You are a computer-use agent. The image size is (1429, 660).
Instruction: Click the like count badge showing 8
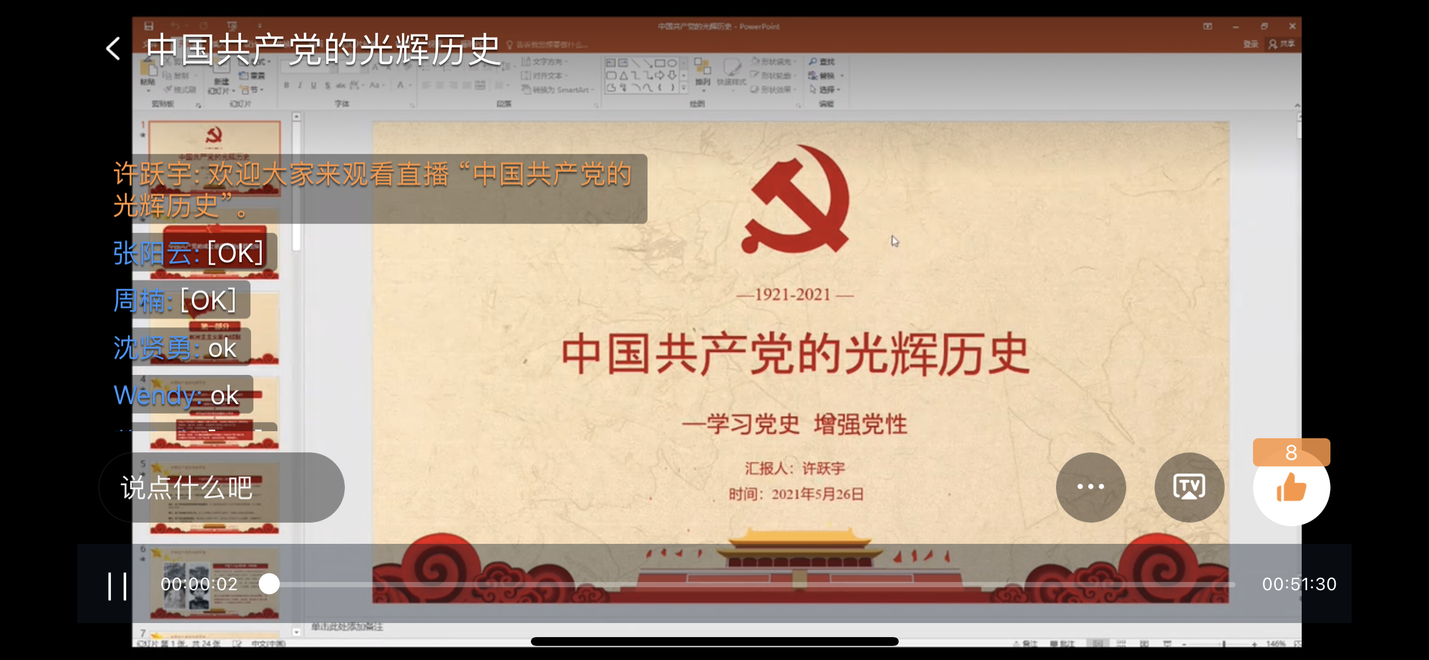point(1291,452)
